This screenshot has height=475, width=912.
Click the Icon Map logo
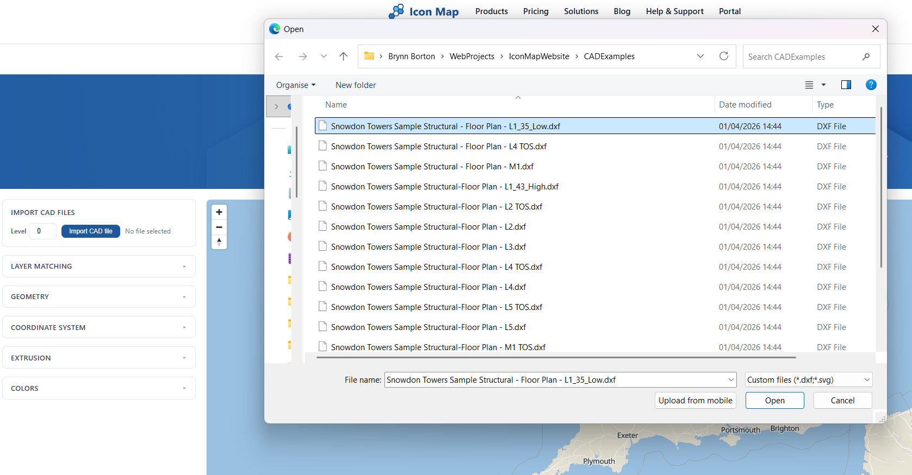424,11
